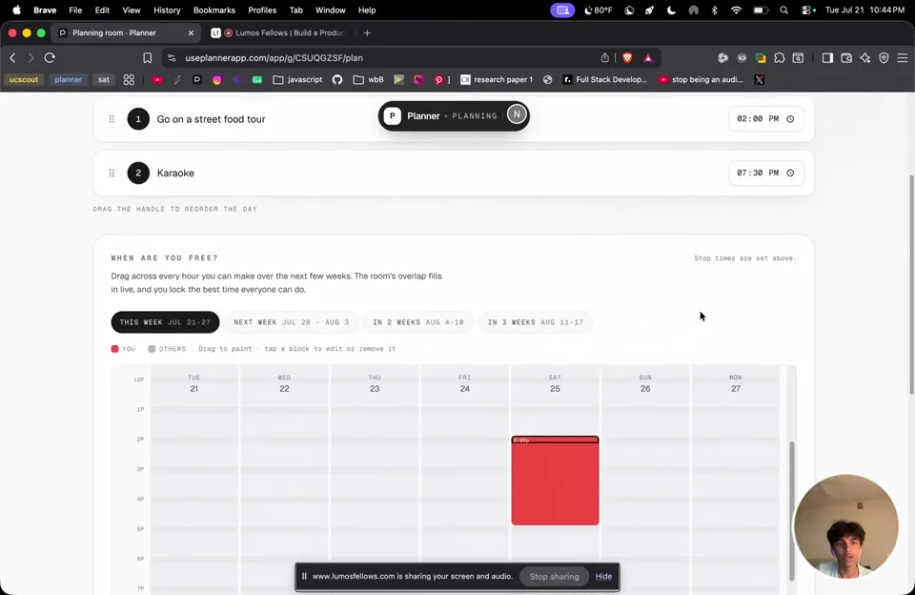Viewport: 915px width, 595px height.
Task: Open a new tab with the plus button
Action: 367,33
